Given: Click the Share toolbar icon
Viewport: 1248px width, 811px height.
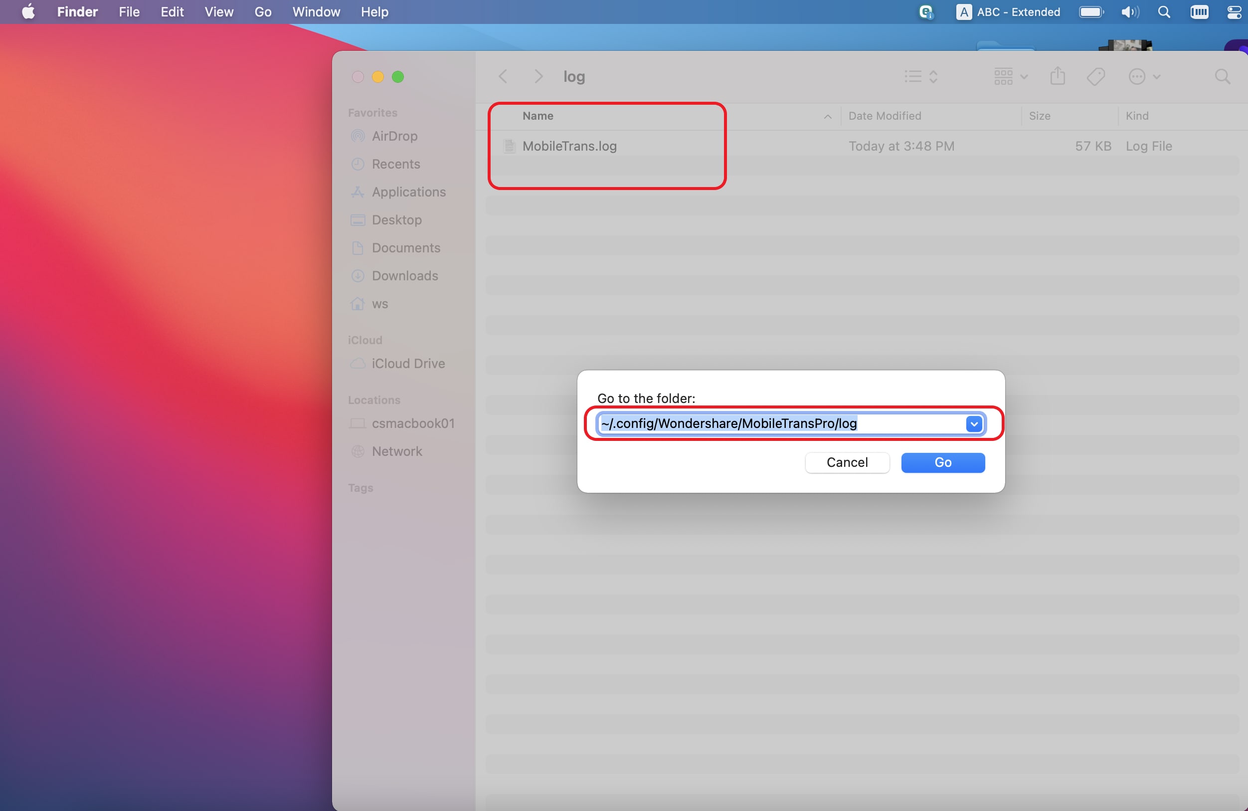Looking at the screenshot, I should 1058,77.
